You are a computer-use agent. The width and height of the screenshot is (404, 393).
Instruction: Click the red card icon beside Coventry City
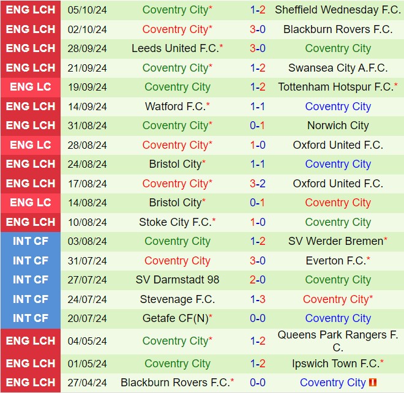coord(373,383)
